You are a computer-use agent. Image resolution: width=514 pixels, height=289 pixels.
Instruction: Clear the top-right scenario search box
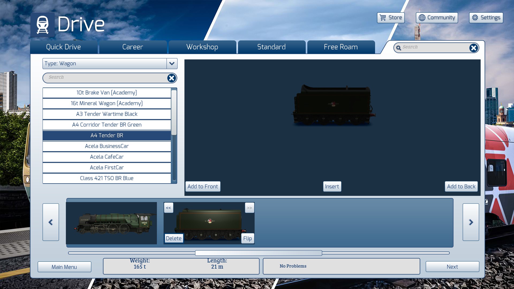473,48
